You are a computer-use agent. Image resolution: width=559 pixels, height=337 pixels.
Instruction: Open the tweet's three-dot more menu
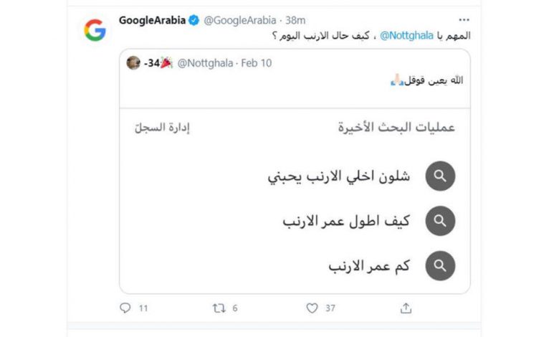tap(464, 19)
